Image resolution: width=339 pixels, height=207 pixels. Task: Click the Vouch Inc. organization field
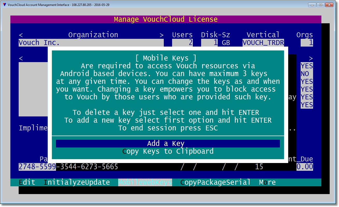91,43
